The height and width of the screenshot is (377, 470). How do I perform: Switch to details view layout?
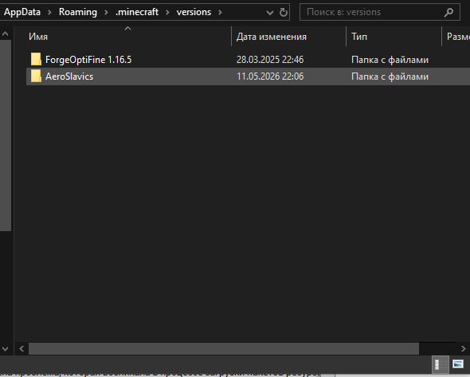(440, 364)
